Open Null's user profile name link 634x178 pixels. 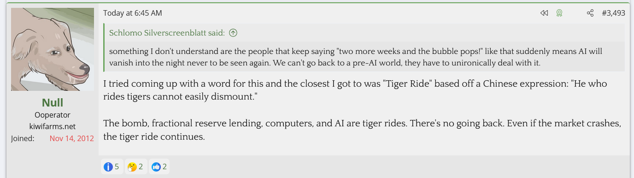coord(53,102)
